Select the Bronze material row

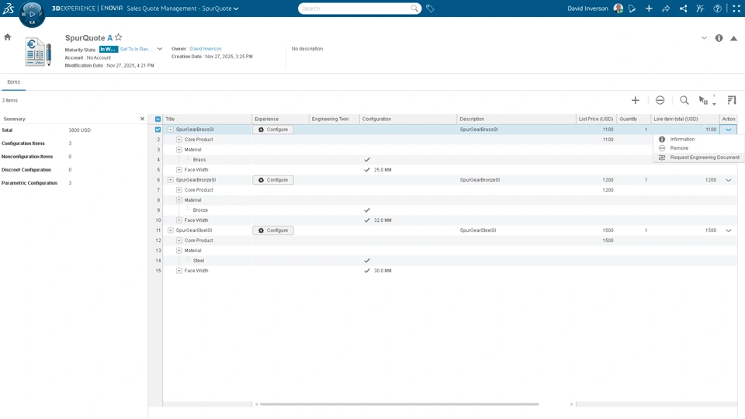[200, 210]
